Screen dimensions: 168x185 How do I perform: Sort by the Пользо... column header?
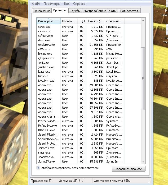69,21
